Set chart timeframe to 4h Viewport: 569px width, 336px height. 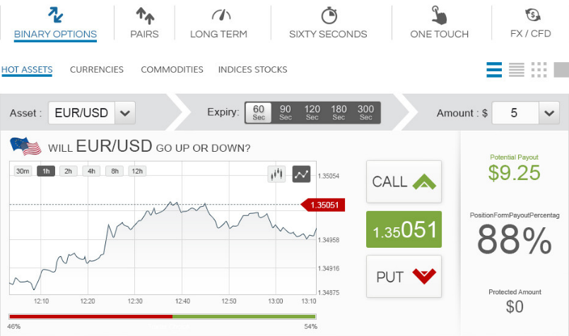(x=91, y=171)
